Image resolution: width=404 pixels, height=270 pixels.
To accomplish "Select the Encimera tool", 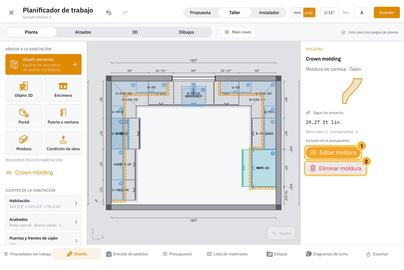I will tap(63, 90).
